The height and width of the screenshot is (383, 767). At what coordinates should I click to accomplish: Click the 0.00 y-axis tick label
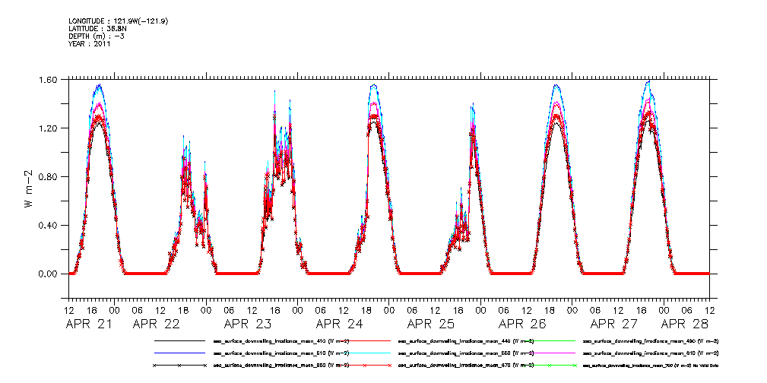(49, 274)
